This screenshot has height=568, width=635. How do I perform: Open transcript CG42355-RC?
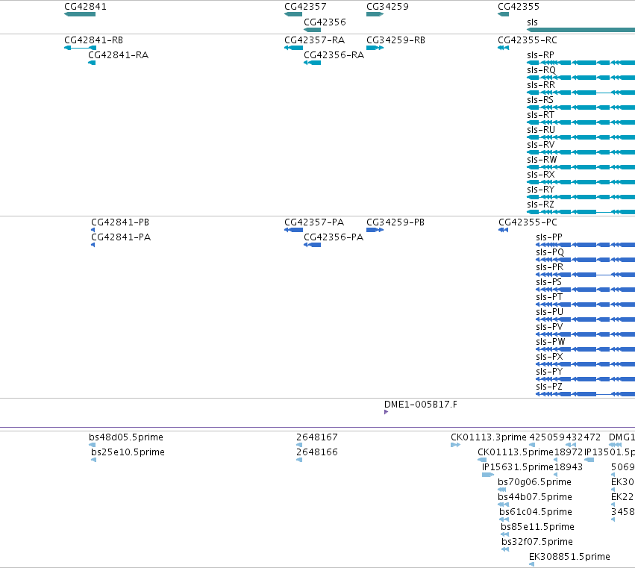503,48
